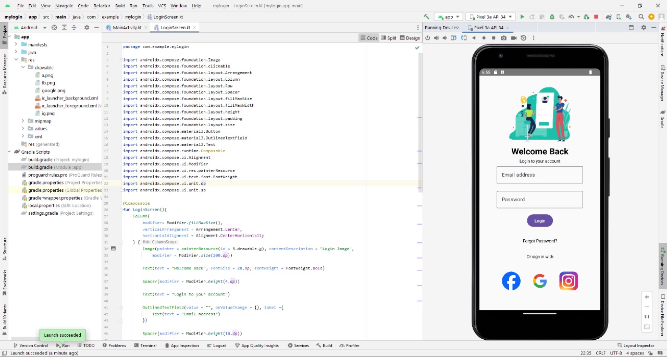Viewport: 667px width, 357px height.
Task: Click the Password field in emulator
Action: tap(539, 200)
